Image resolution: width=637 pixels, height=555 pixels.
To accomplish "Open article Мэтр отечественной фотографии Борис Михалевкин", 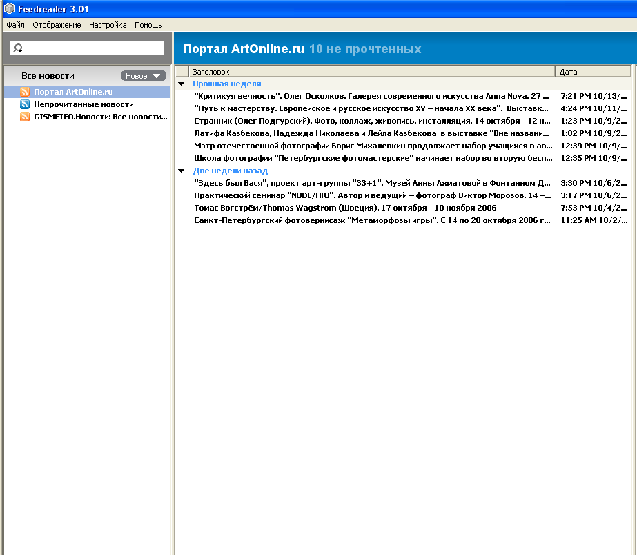I will (x=373, y=146).
